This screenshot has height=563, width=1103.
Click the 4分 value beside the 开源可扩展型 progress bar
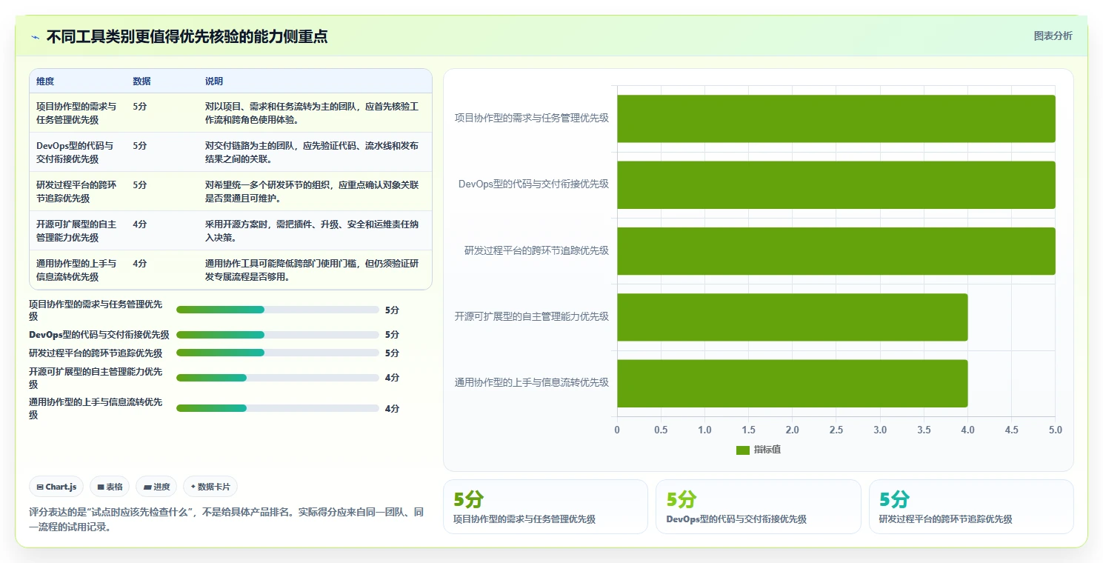click(393, 378)
